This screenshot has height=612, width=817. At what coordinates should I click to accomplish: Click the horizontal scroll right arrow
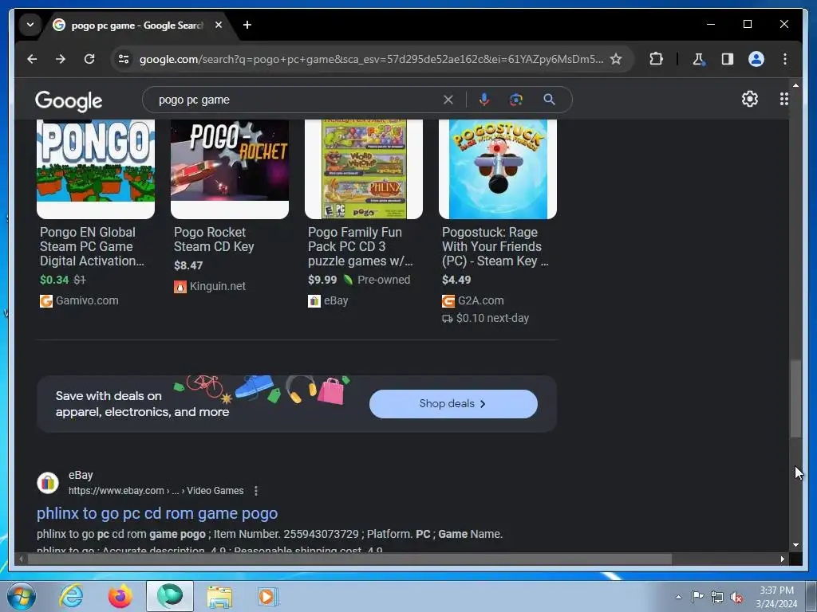coord(782,559)
